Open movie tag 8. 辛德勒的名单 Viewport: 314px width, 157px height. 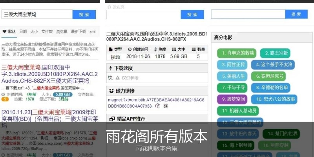tap(271, 88)
